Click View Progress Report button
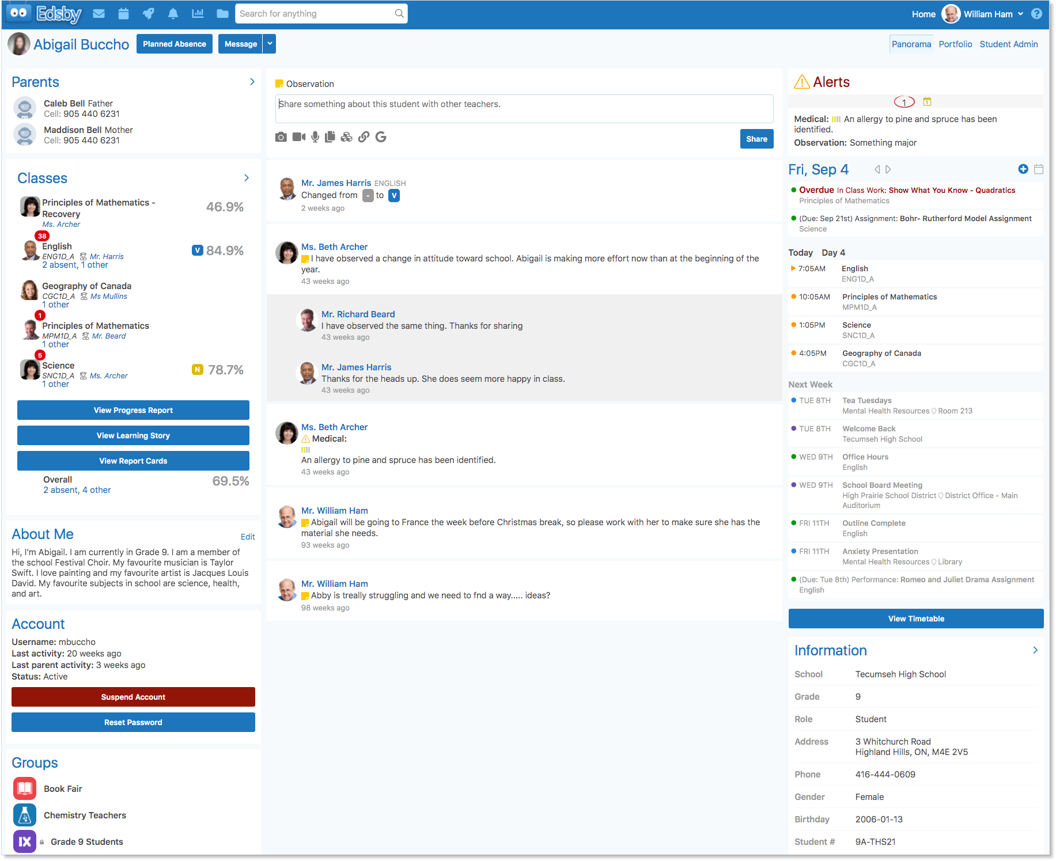This screenshot has height=861, width=1056. (133, 410)
